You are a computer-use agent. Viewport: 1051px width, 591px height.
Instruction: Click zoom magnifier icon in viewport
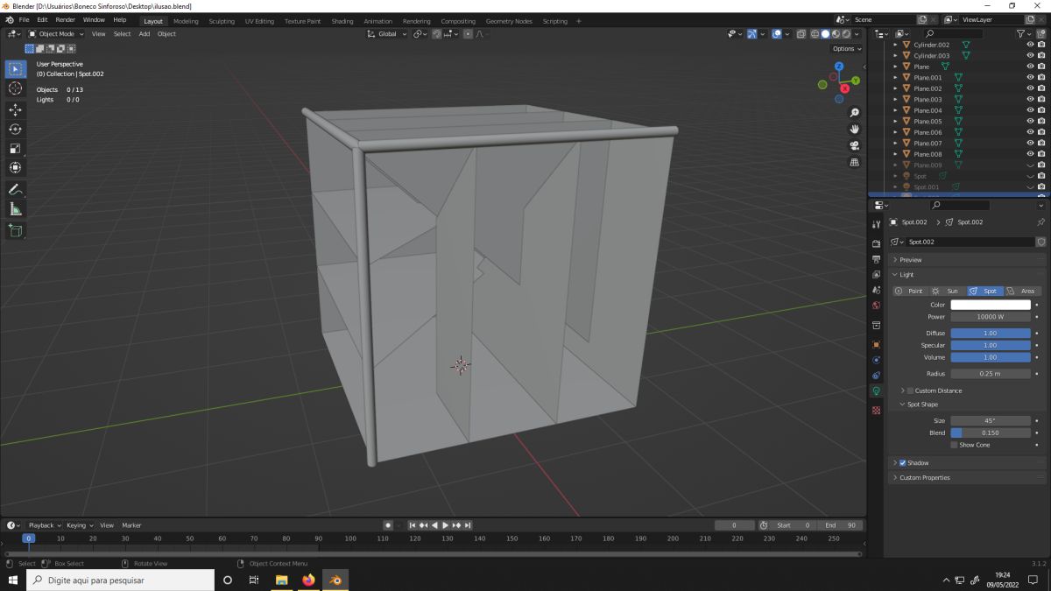[x=855, y=112]
